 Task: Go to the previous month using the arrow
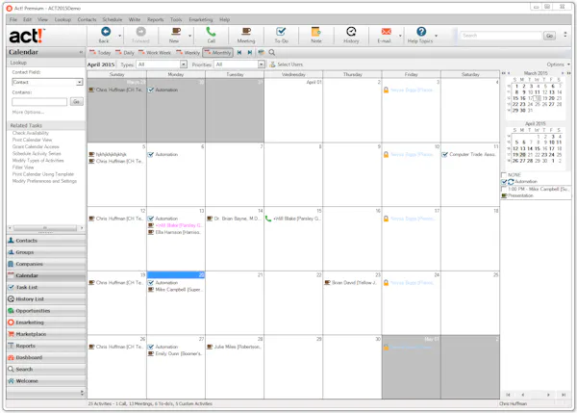coord(239,53)
